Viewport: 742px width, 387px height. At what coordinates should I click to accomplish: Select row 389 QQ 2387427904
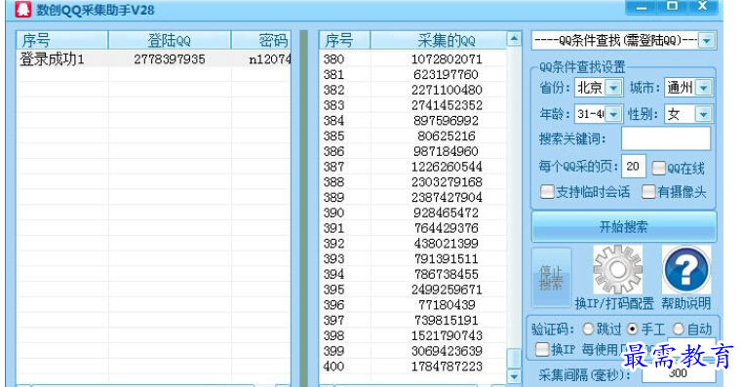coord(412,197)
